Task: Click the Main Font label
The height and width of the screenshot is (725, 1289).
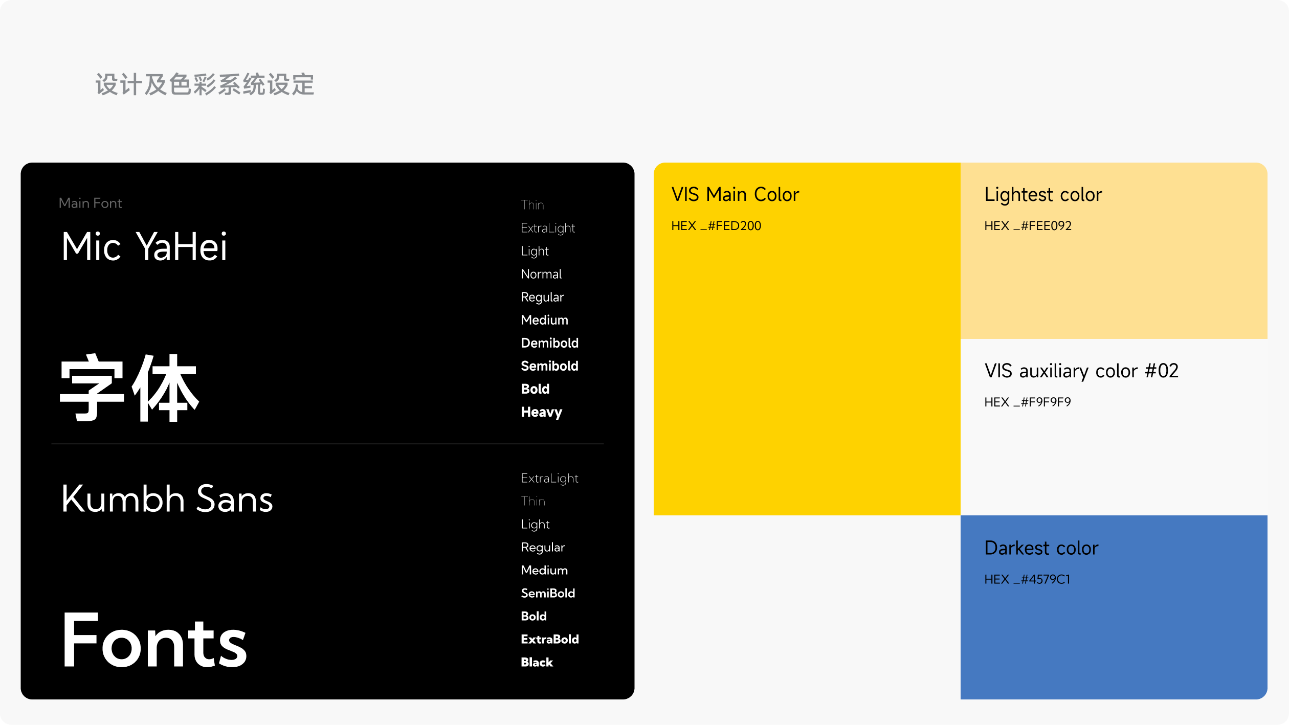Action: pyautogui.click(x=90, y=203)
